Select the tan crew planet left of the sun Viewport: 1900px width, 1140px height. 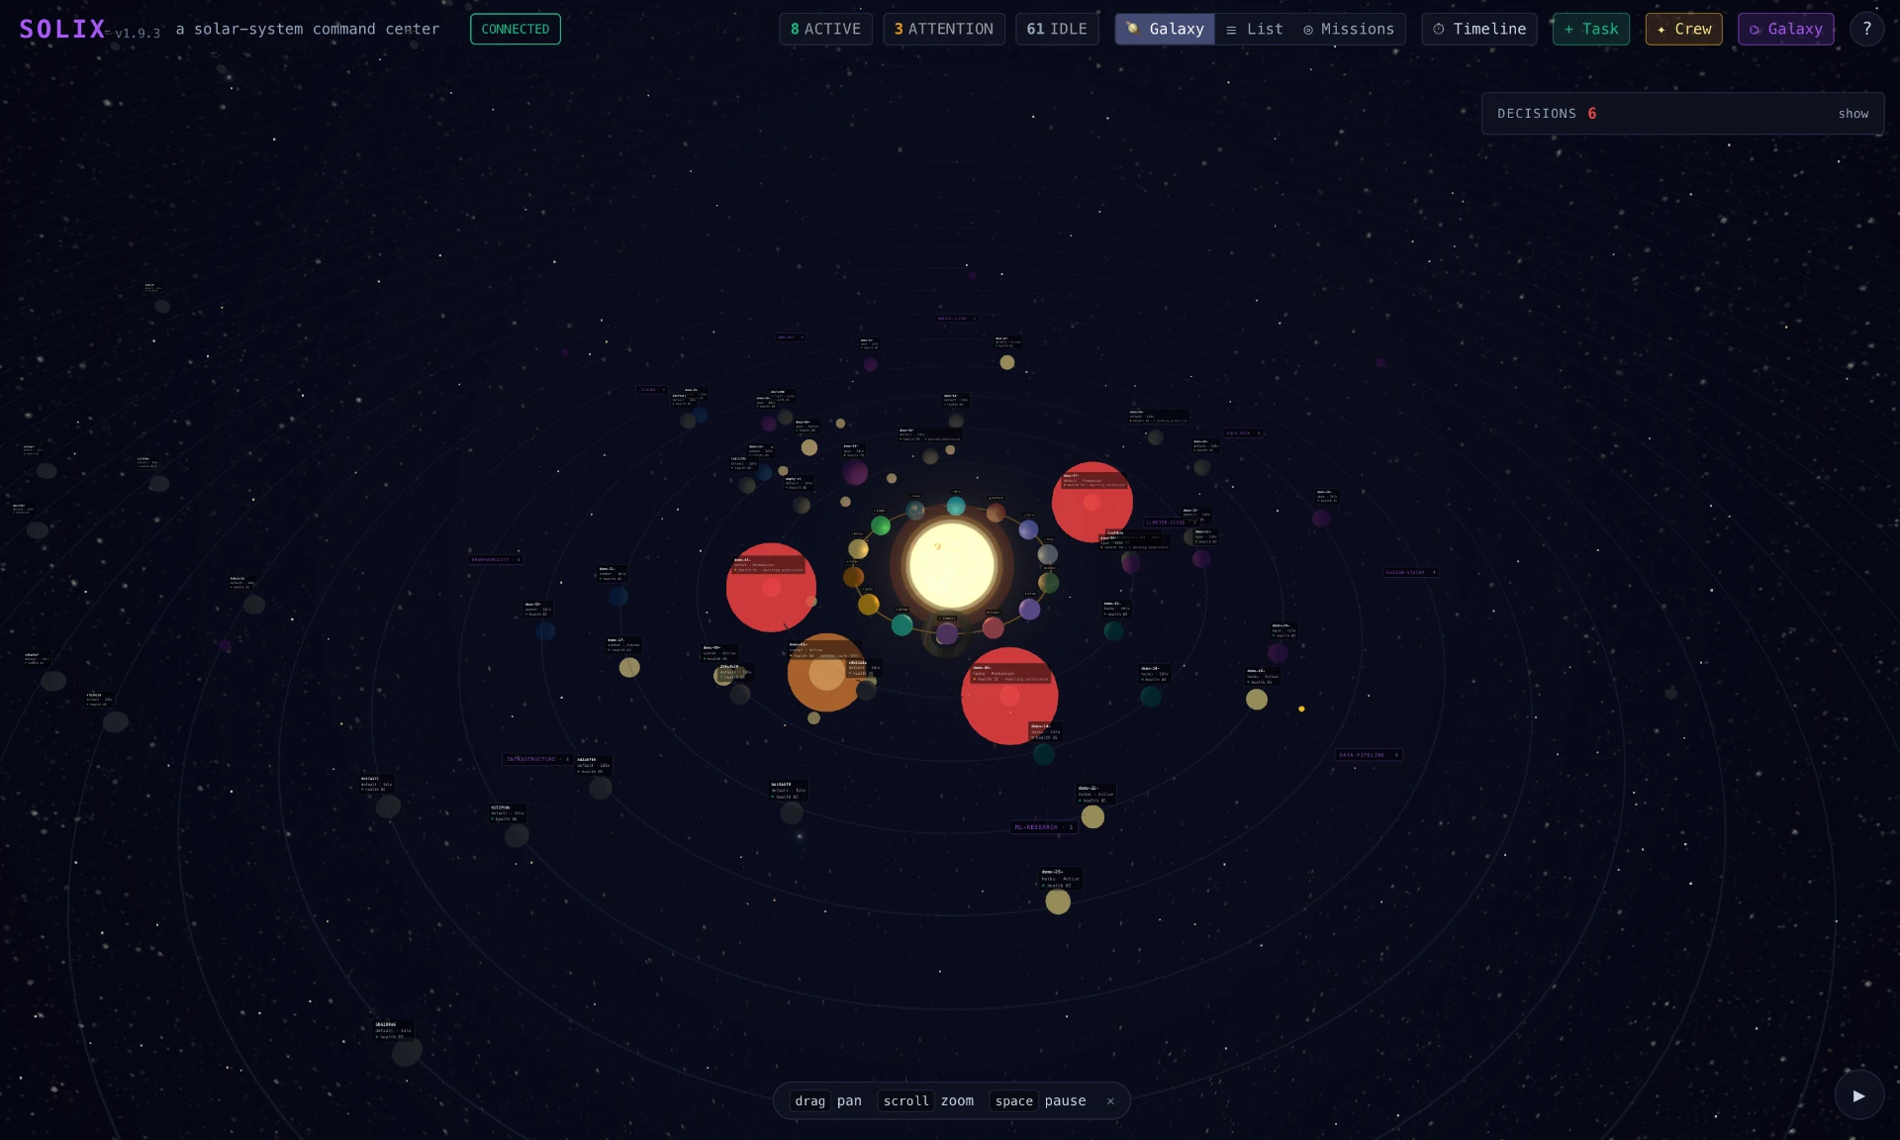(x=858, y=549)
